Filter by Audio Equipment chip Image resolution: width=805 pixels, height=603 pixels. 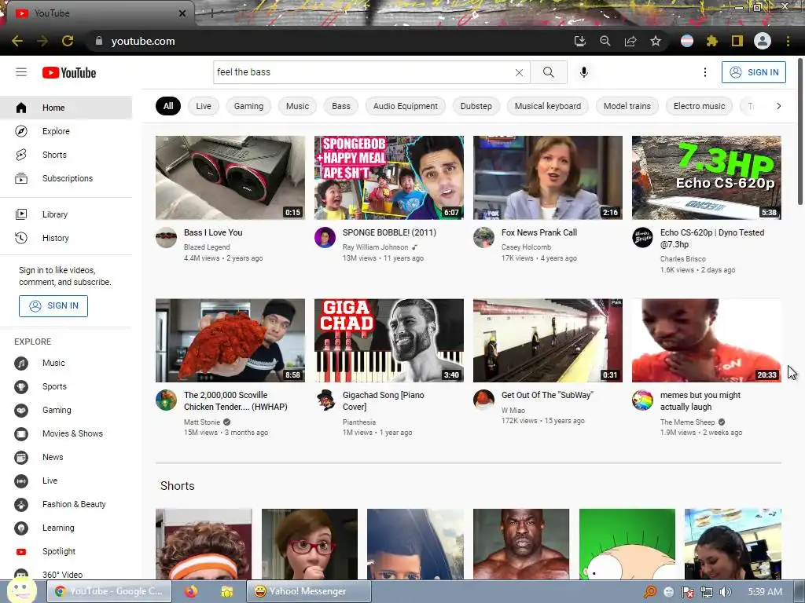coord(406,106)
